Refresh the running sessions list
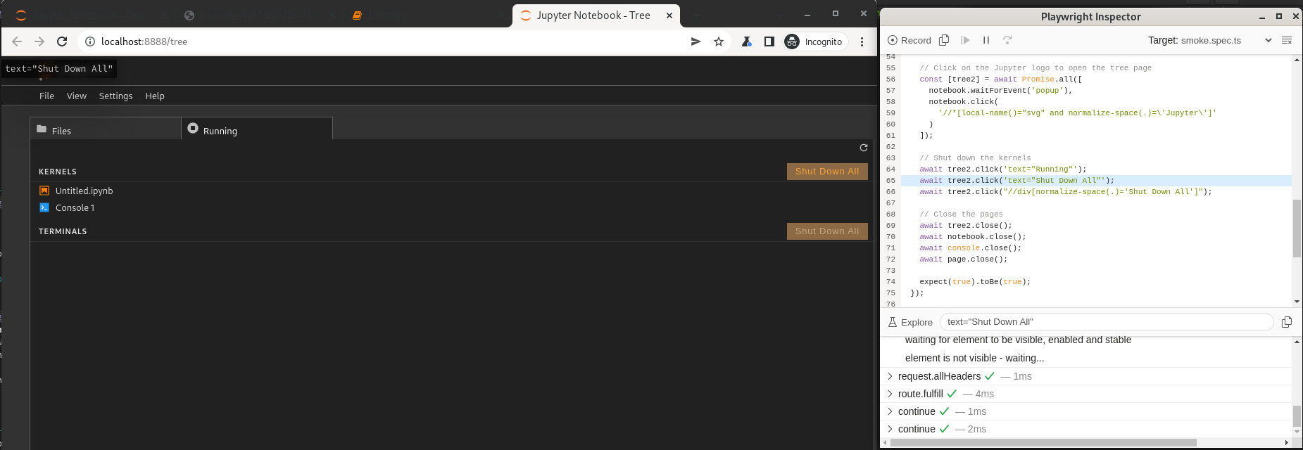This screenshot has height=450, width=1303. [x=864, y=148]
